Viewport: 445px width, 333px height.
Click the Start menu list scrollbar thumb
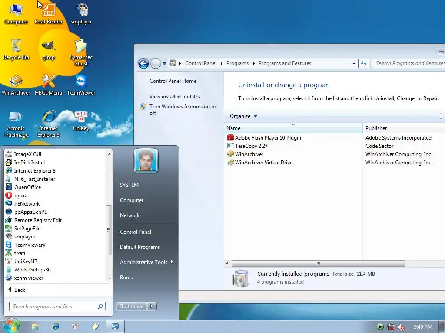(x=108, y=230)
